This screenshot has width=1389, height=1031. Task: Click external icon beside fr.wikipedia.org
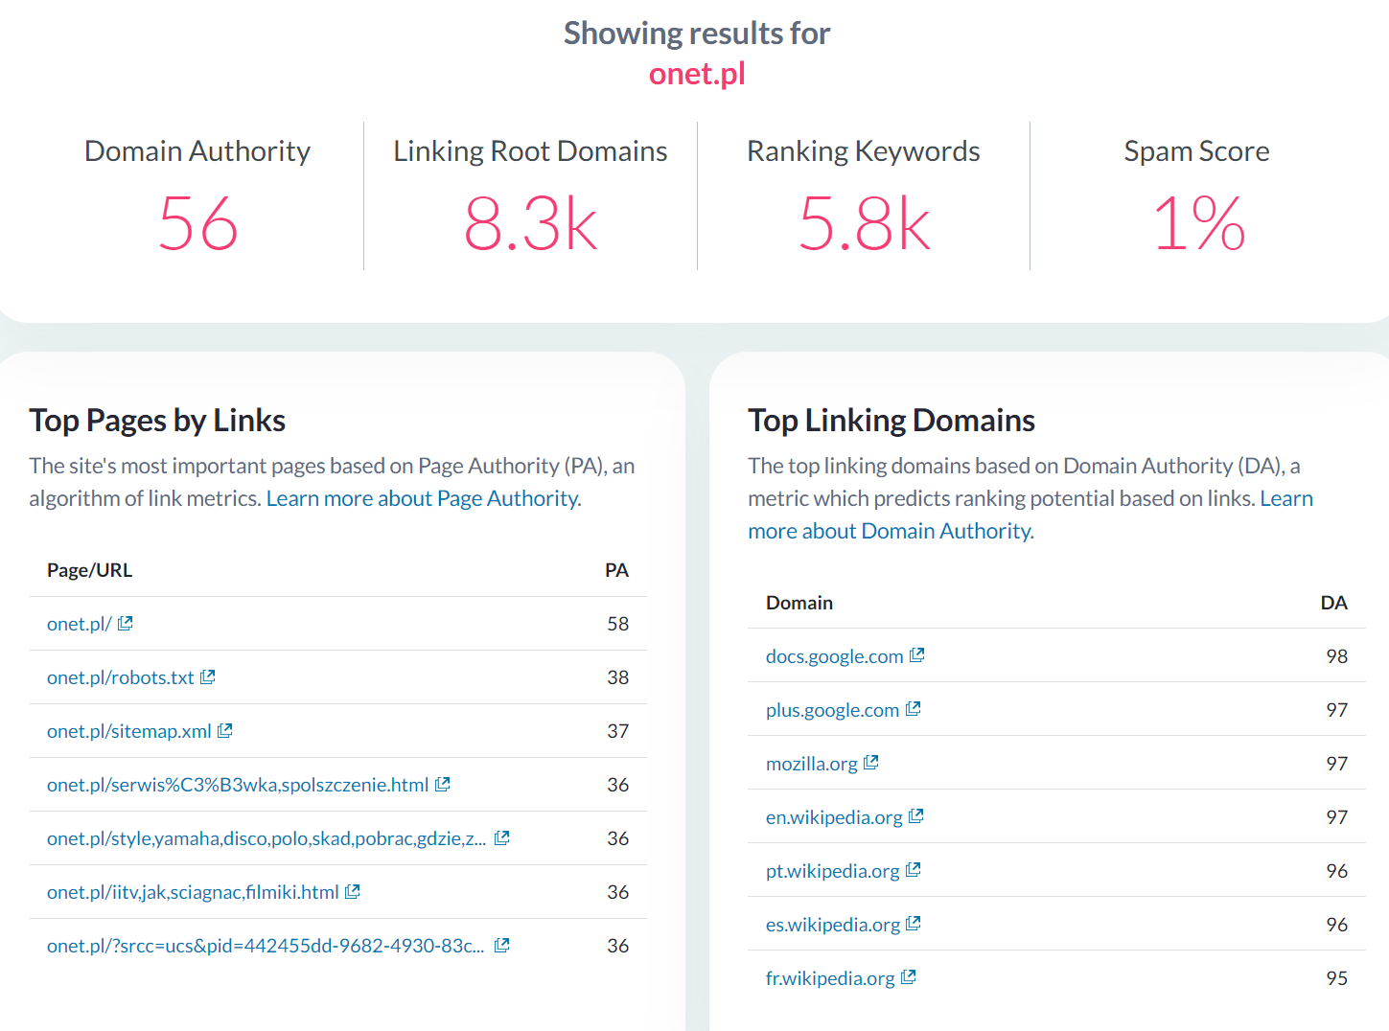point(908,976)
